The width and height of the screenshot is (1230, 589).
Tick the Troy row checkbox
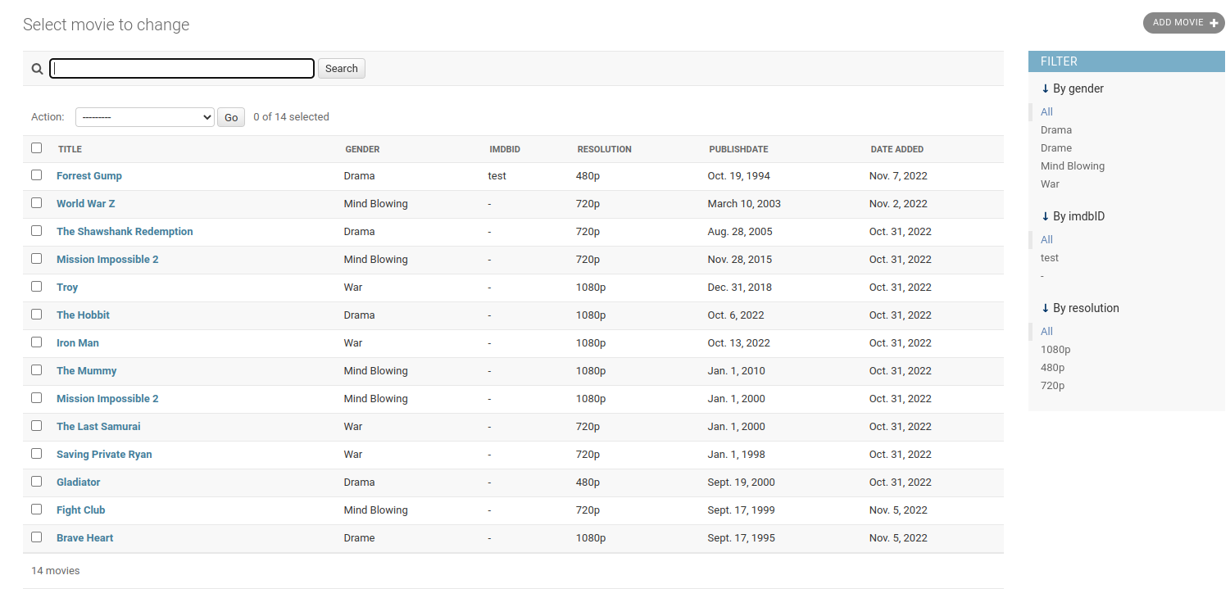pos(36,287)
